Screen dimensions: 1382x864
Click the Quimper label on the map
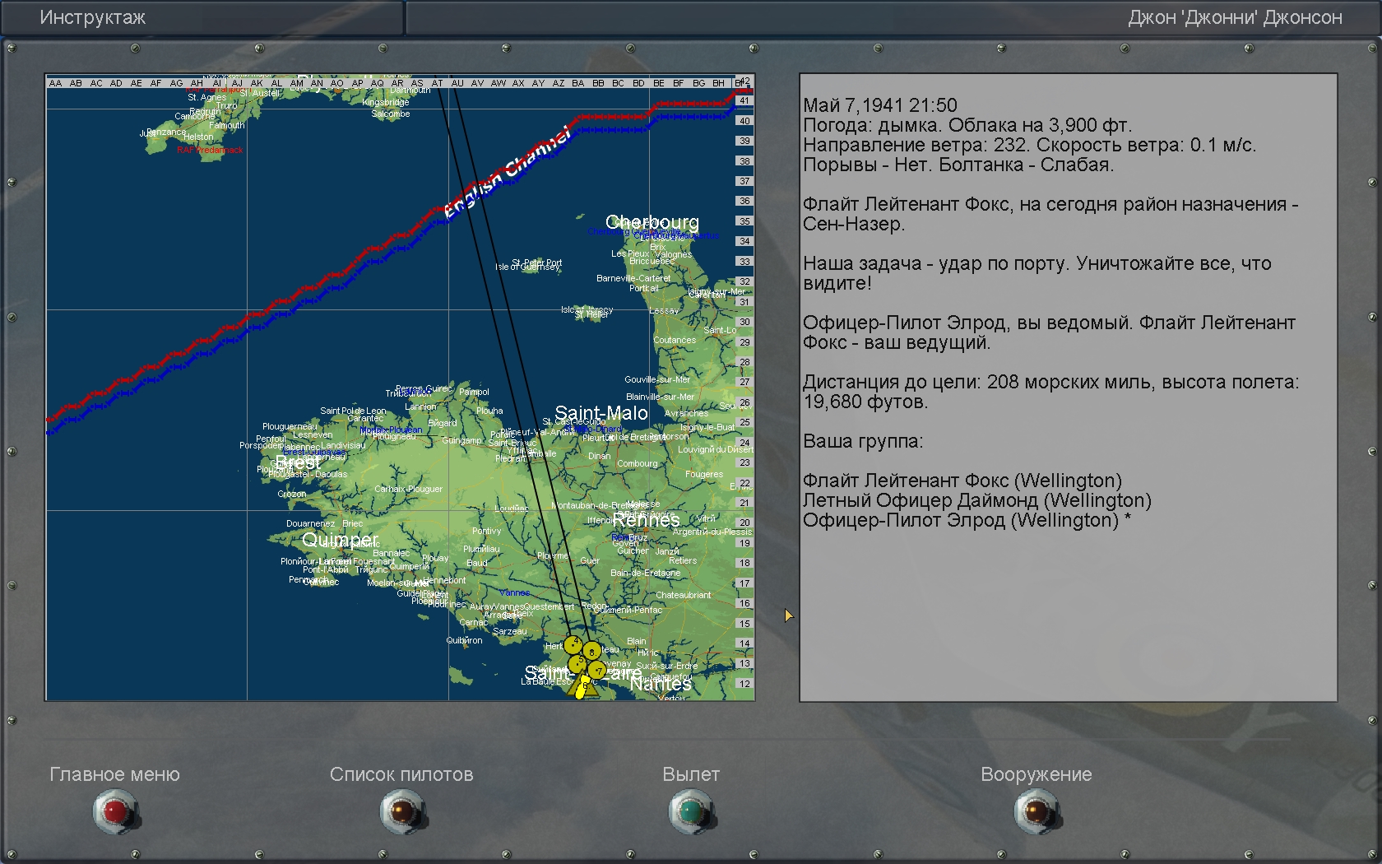click(340, 540)
